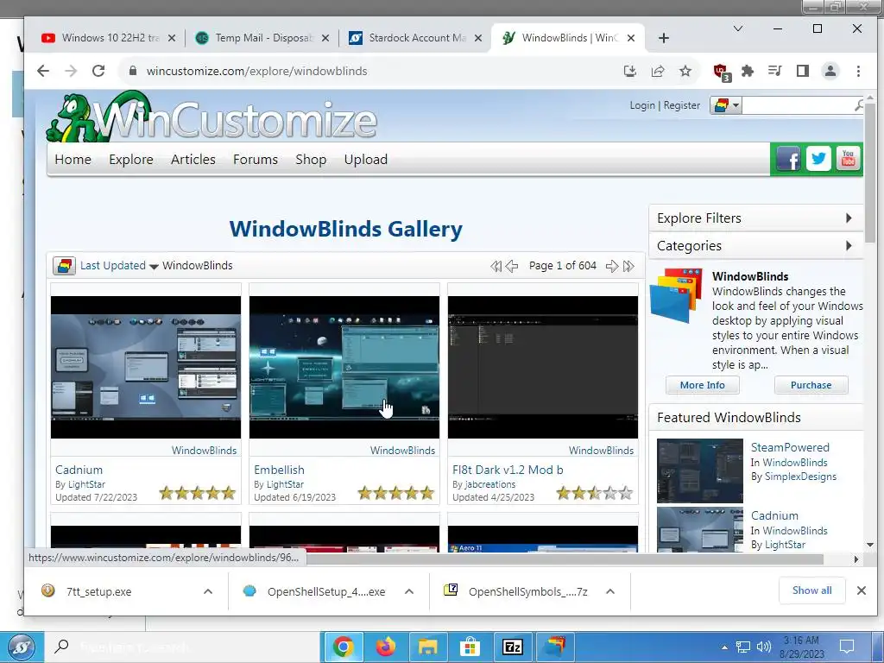884x663 pixels.
Task: Open 7-Zip from the taskbar
Action: click(513, 647)
